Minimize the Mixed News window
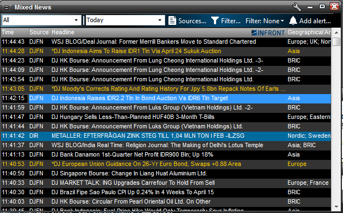 point(310,7)
